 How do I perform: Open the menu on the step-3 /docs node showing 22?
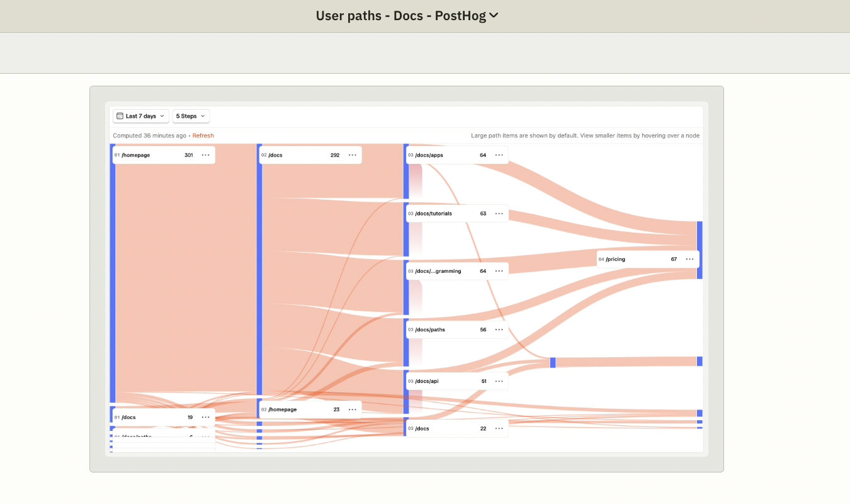coord(499,428)
